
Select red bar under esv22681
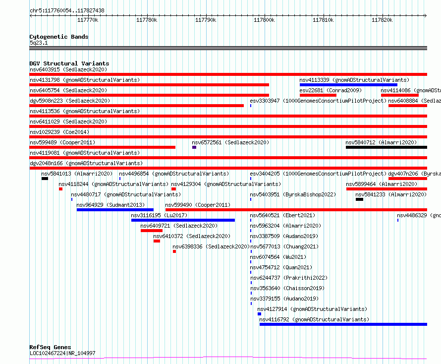tap(318, 95)
